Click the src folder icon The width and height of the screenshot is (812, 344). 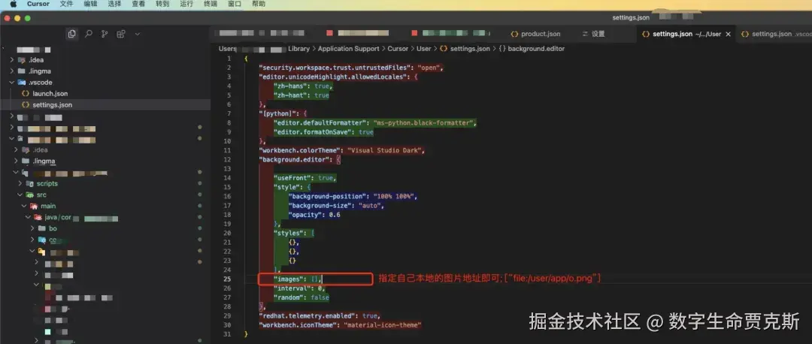30,195
